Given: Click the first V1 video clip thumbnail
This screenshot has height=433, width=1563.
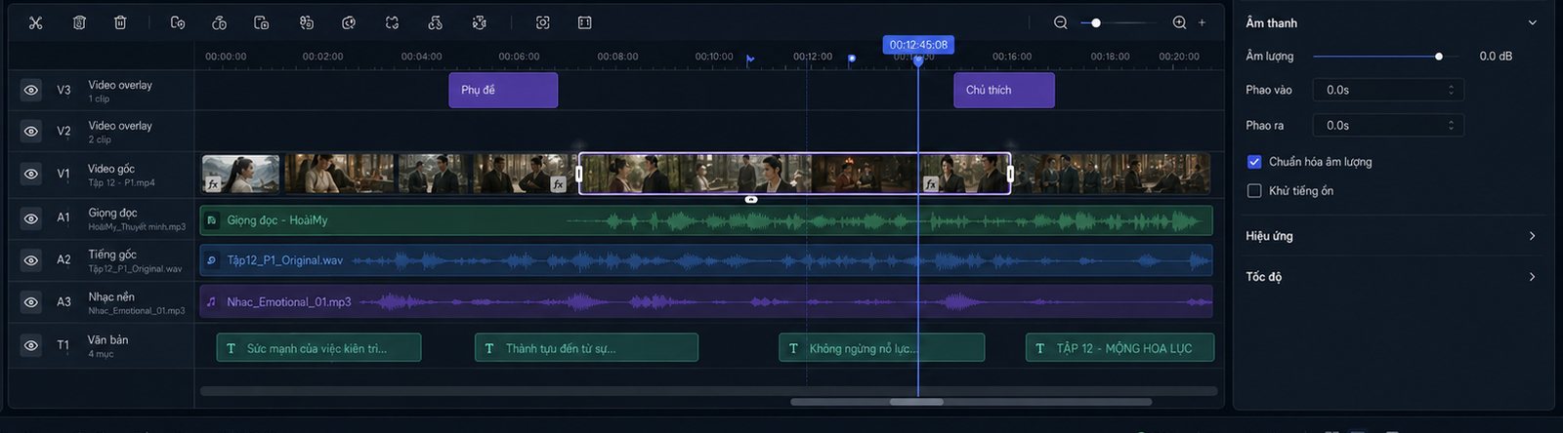Looking at the screenshot, I should click(240, 174).
